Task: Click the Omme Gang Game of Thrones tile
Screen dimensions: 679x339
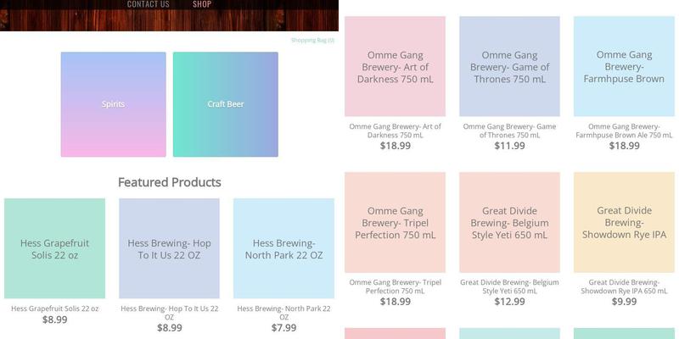Action: click(x=509, y=66)
